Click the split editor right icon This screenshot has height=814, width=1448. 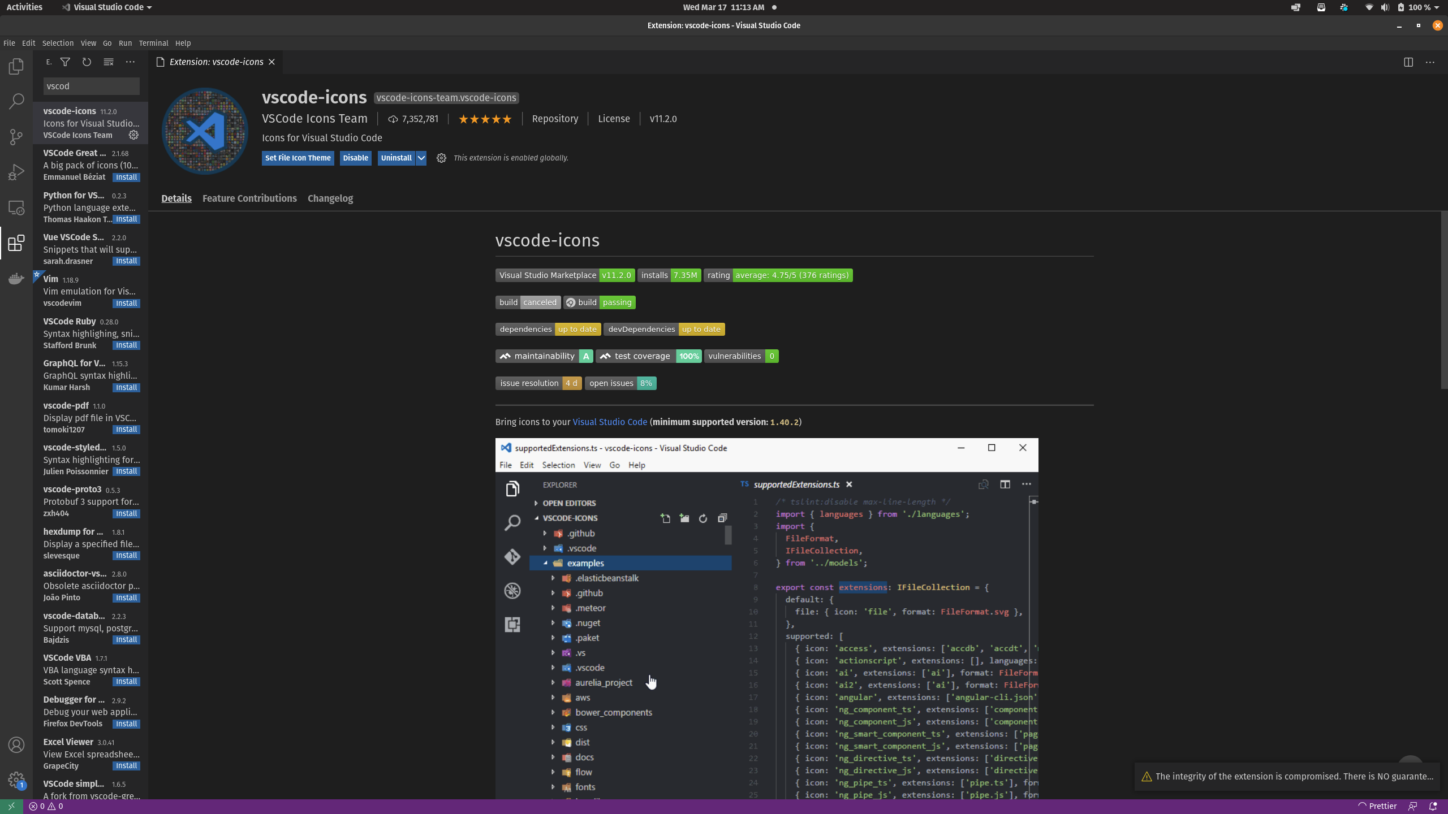point(1408,62)
